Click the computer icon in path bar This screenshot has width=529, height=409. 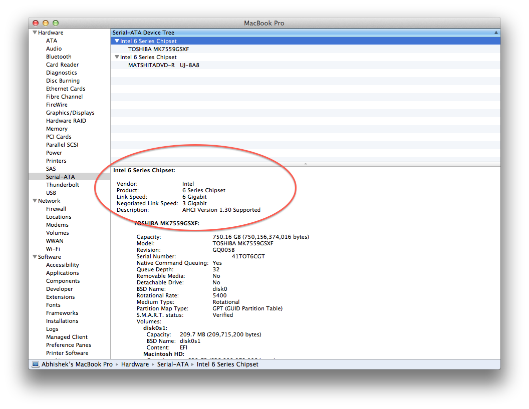[x=36, y=364]
